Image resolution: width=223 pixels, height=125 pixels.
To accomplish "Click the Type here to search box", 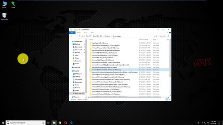I will coord(25,123).
